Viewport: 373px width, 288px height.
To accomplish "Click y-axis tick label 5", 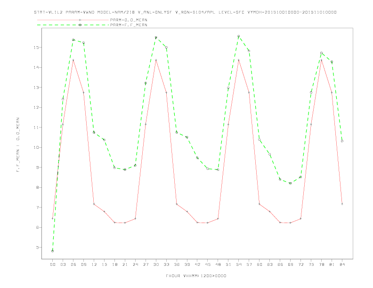I will tap(37, 248).
